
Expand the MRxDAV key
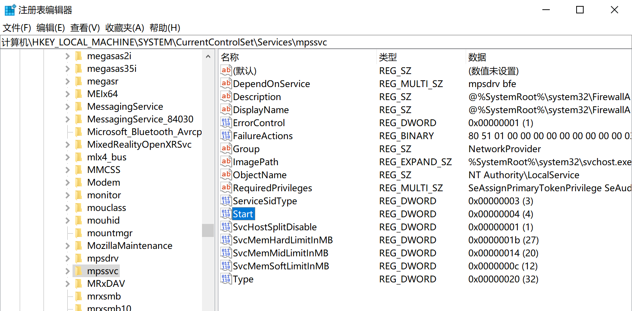[67, 283]
